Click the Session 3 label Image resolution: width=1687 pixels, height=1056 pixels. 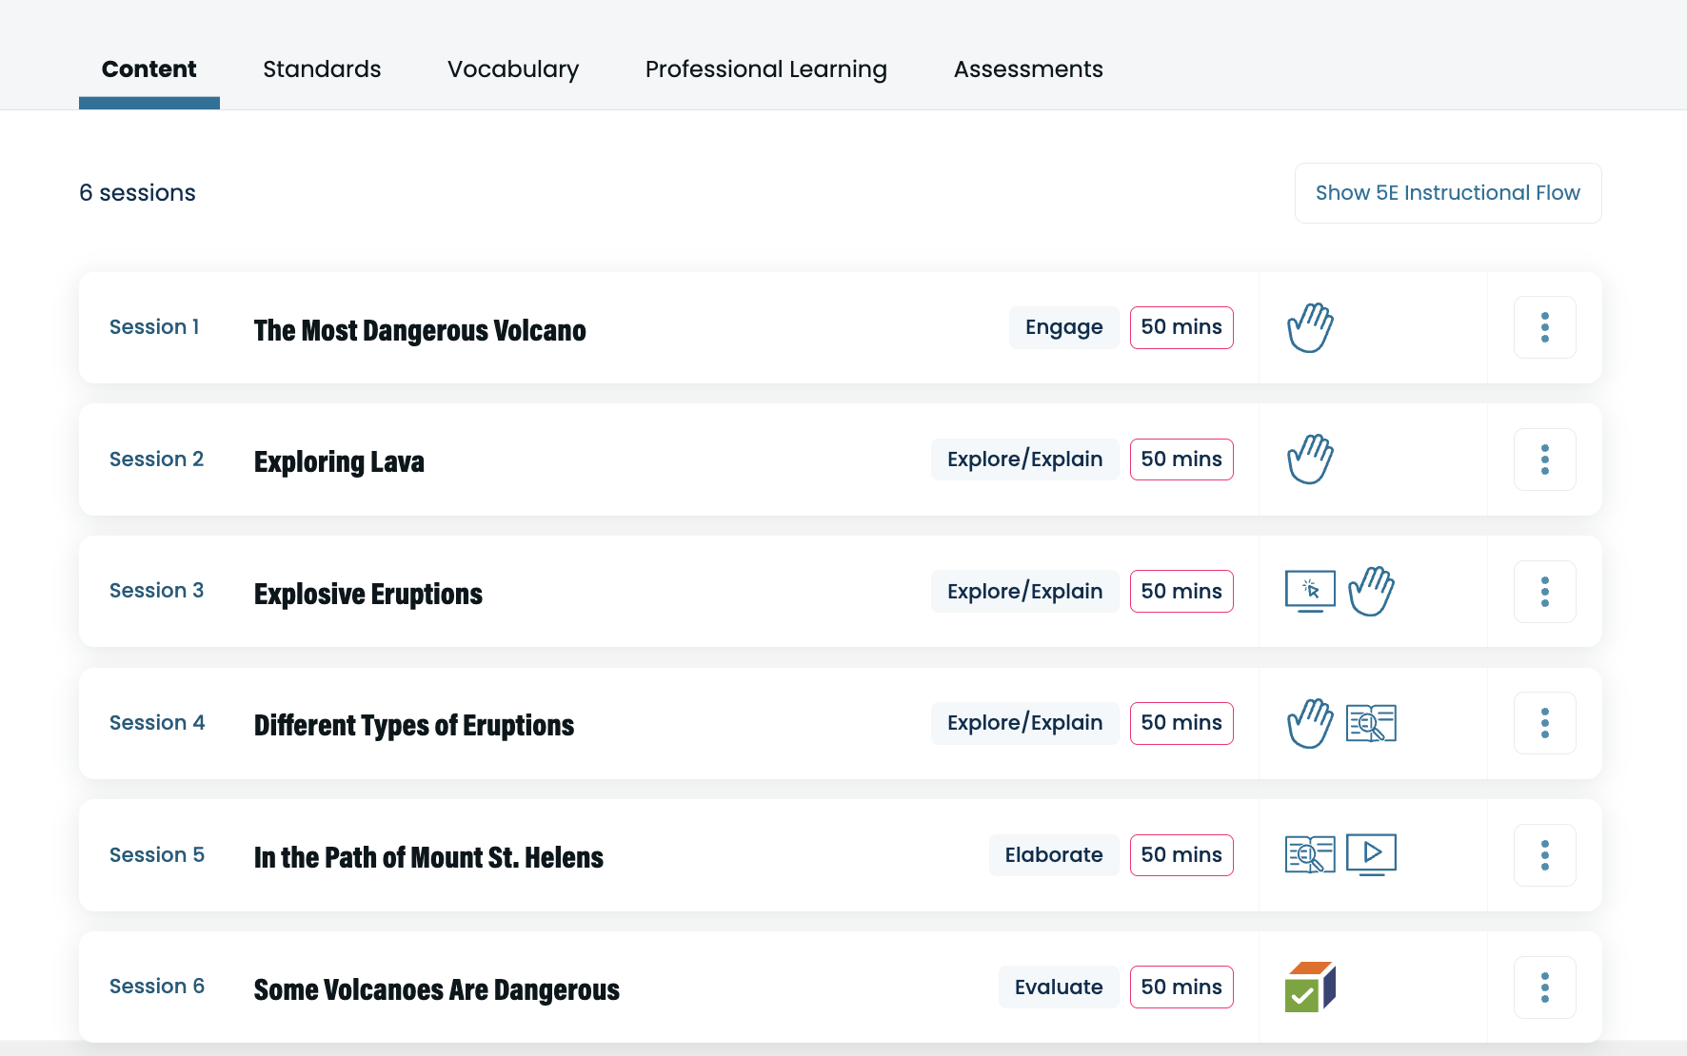[x=156, y=591]
